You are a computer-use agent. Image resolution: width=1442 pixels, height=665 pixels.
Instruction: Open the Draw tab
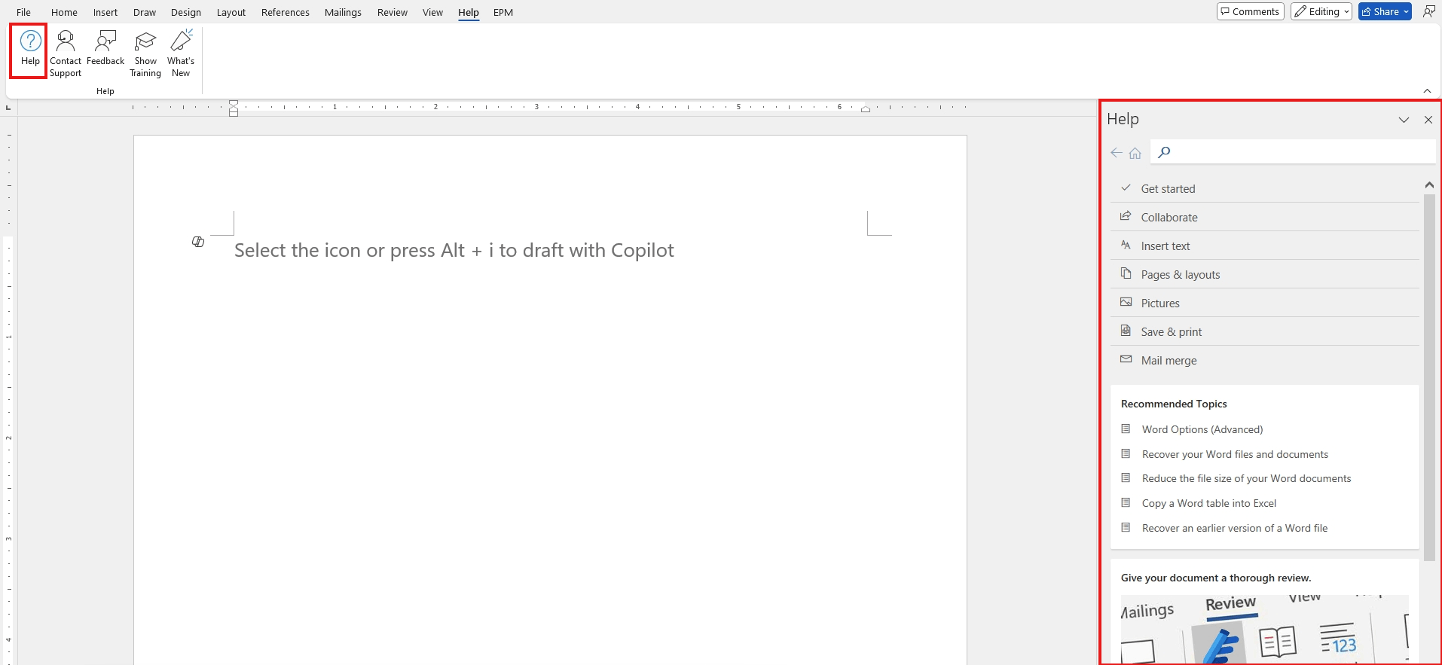point(145,12)
